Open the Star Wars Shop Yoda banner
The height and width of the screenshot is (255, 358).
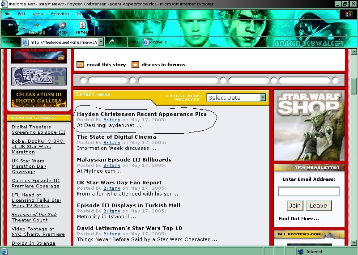[309, 125]
